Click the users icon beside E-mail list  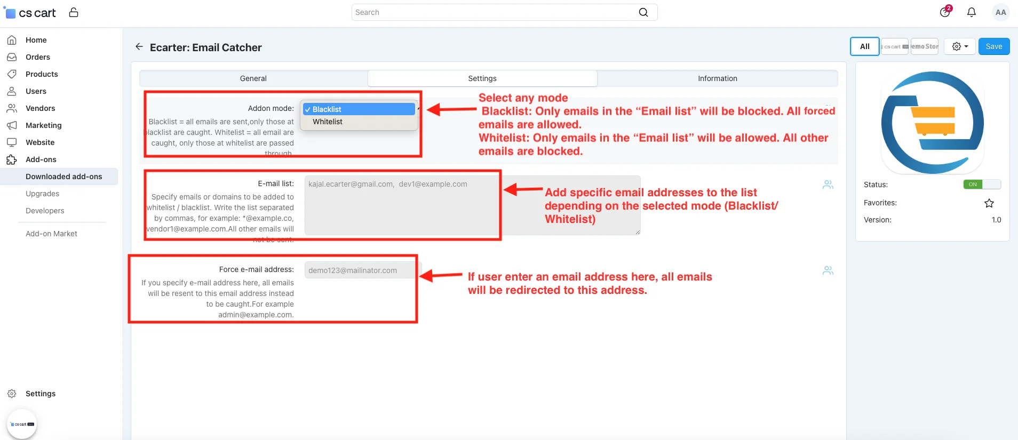[828, 185]
